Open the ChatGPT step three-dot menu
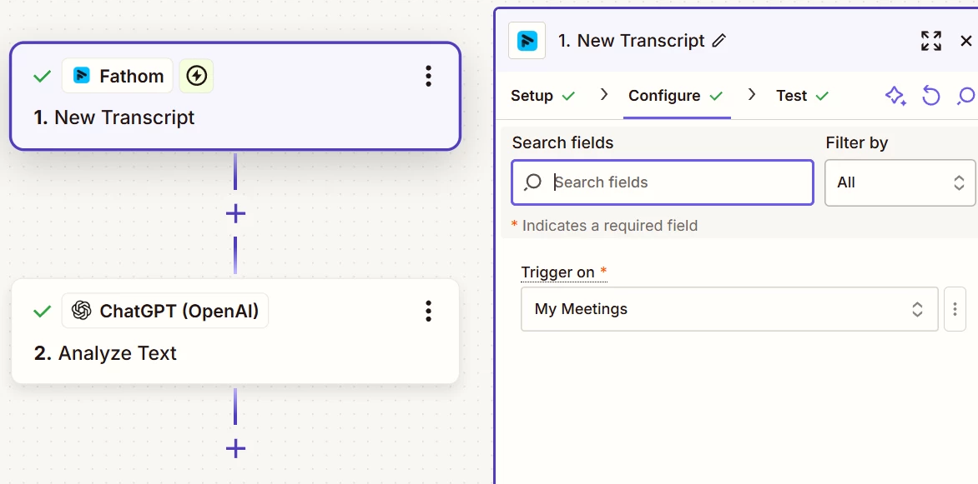This screenshot has width=978, height=484. 428,310
